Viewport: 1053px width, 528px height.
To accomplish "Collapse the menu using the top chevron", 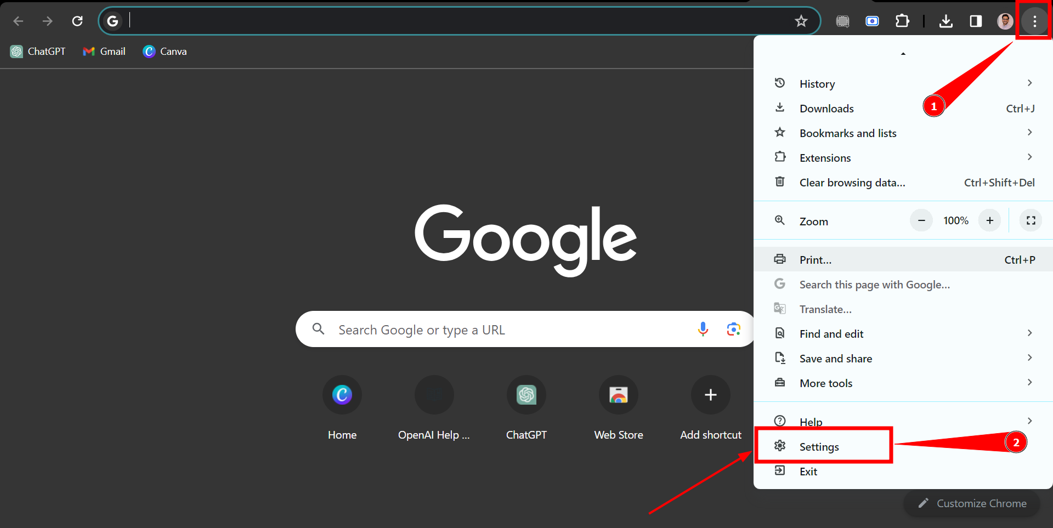I will [903, 53].
